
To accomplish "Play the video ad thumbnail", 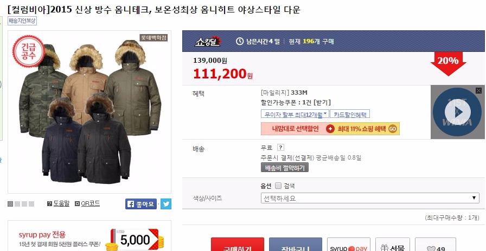I will (x=457, y=112).
